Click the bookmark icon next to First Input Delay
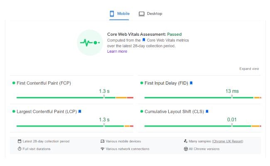Viewport: 270px width, 166px height. [191, 83]
